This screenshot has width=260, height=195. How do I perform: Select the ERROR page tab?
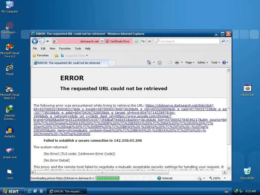70,63
